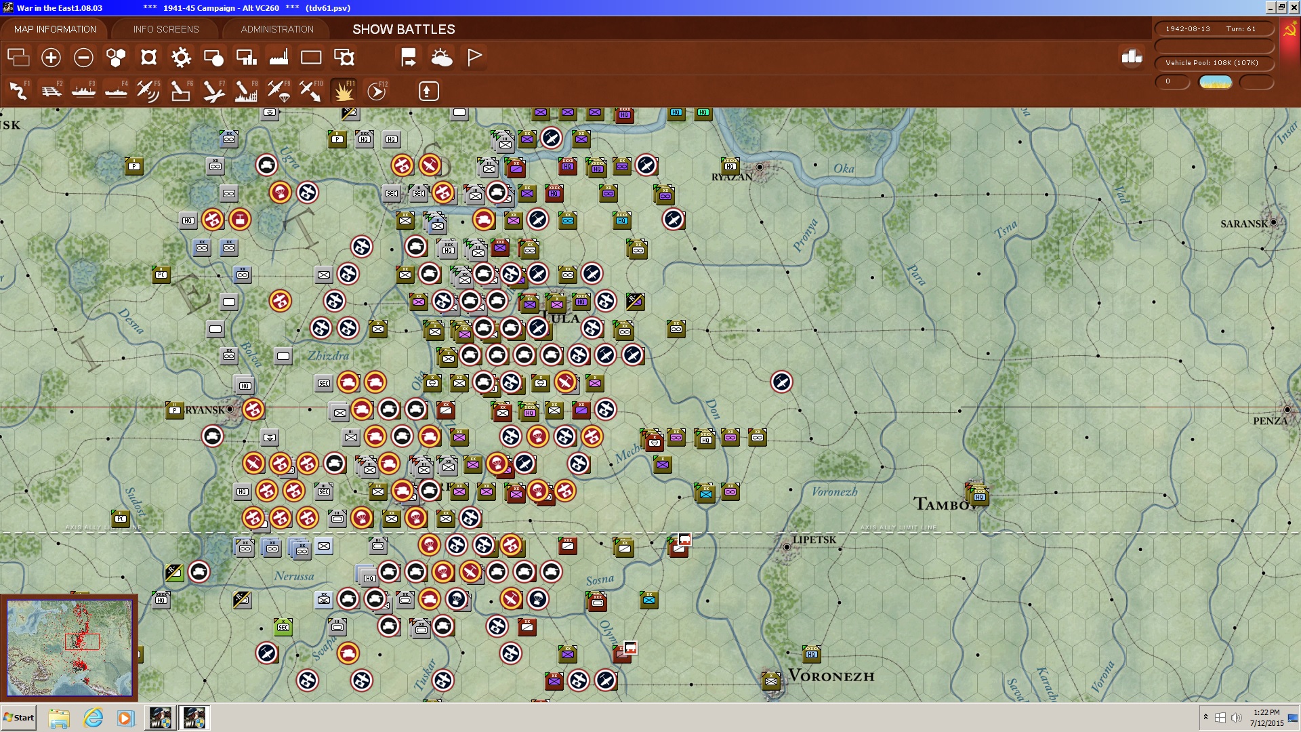Click the minimap overview in the corner

[x=69, y=648]
